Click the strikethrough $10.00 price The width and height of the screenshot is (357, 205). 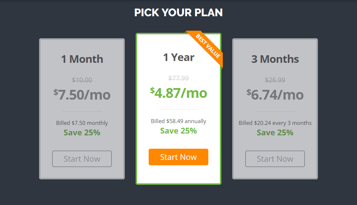(82, 80)
